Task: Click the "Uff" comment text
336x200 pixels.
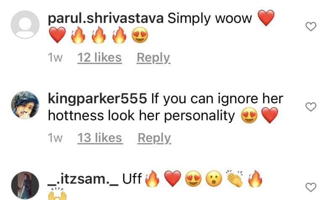Action: (132, 179)
